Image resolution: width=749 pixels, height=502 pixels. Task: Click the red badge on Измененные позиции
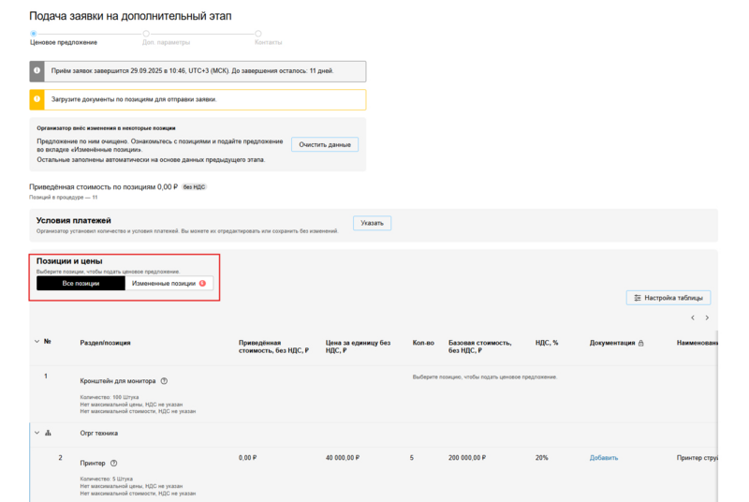[202, 283]
